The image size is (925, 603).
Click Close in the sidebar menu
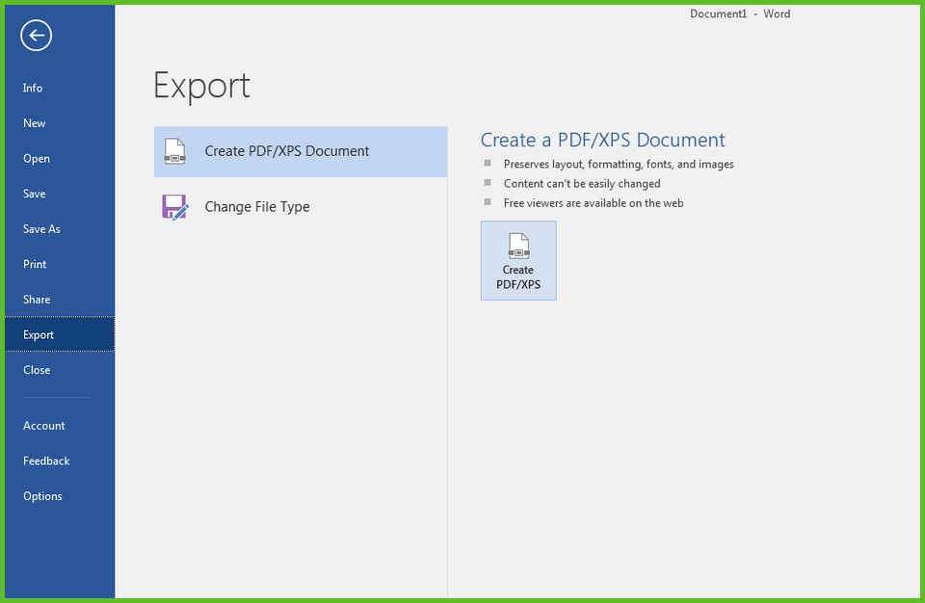(37, 370)
